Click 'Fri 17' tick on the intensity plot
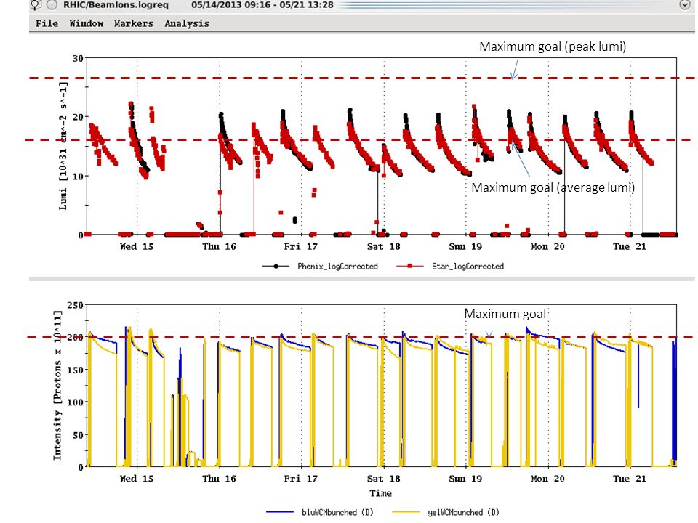 301,479
